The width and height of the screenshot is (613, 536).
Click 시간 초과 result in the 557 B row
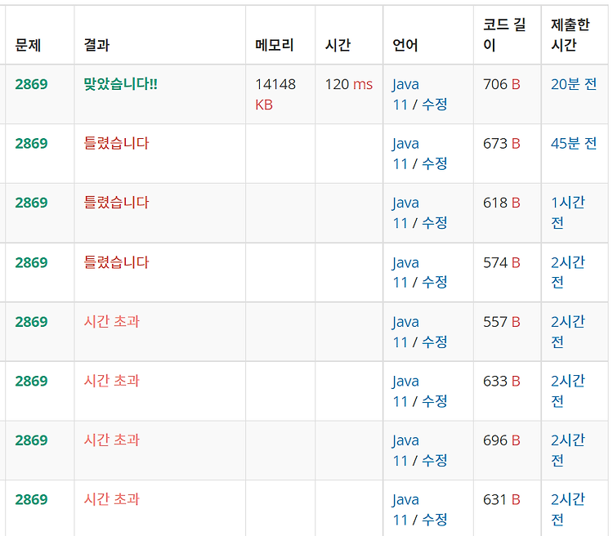click(112, 322)
